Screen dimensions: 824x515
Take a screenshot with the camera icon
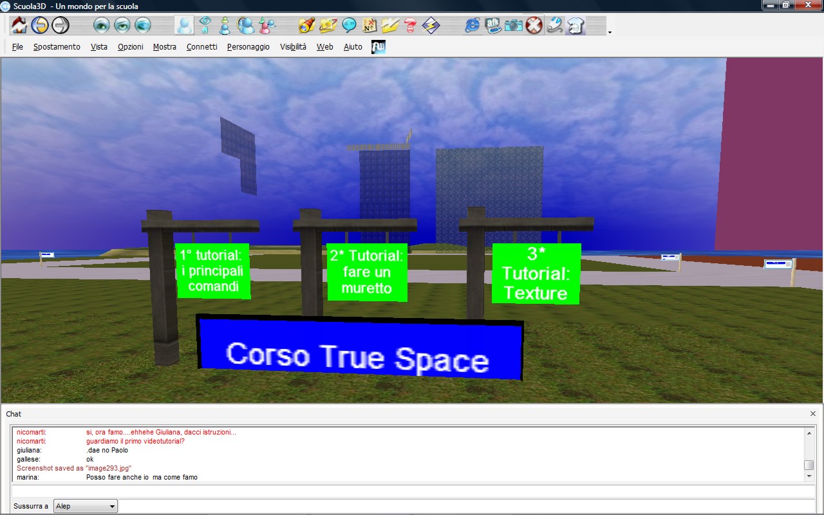514,25
